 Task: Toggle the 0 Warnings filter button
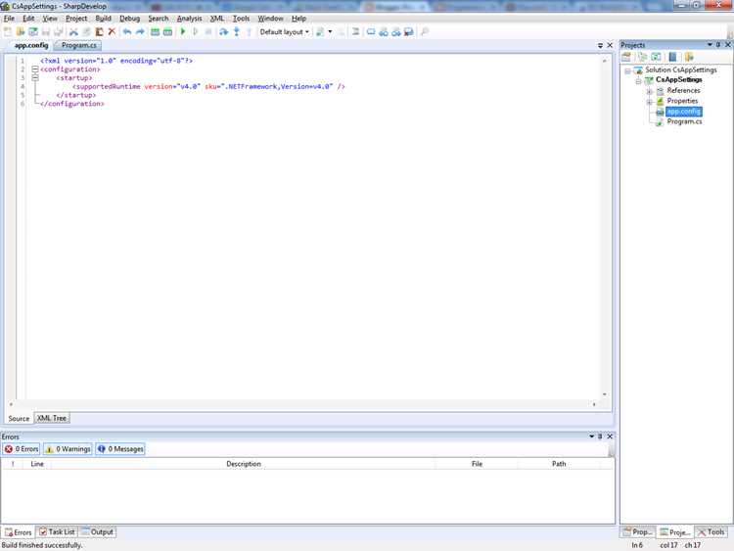coord(68,449)
